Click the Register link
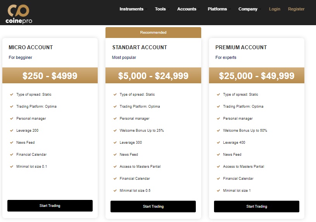The width and height of the screenshot is (316, 222). point(296,9)
